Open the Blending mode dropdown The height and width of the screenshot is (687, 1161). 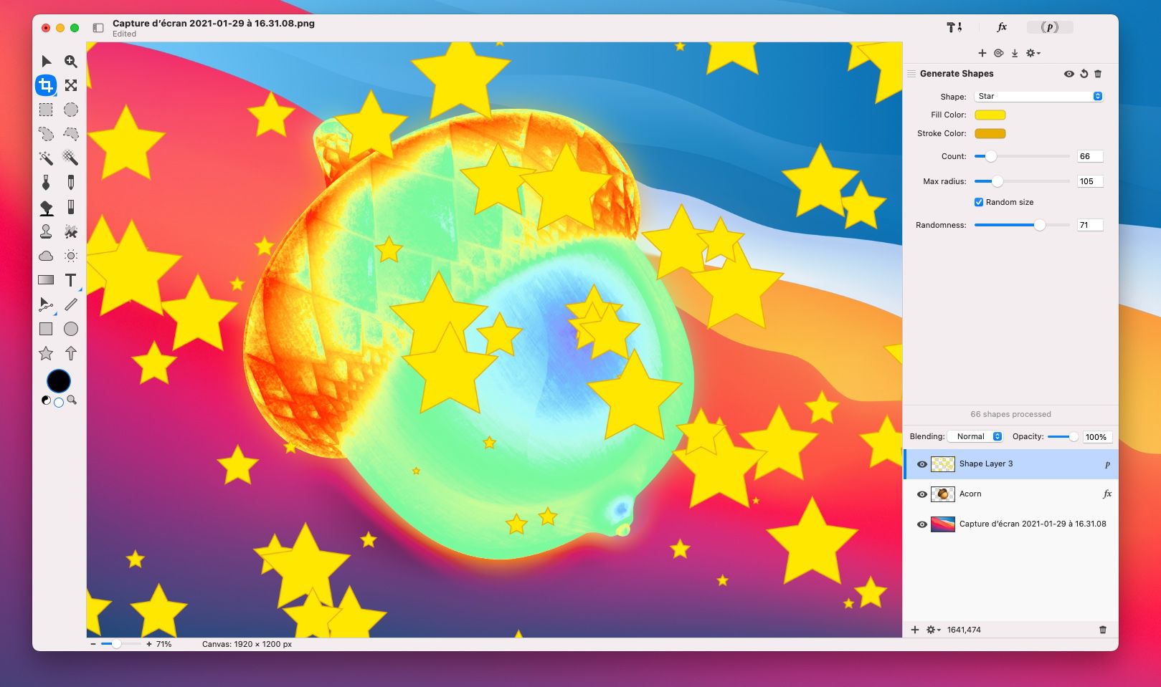point(975,436)
